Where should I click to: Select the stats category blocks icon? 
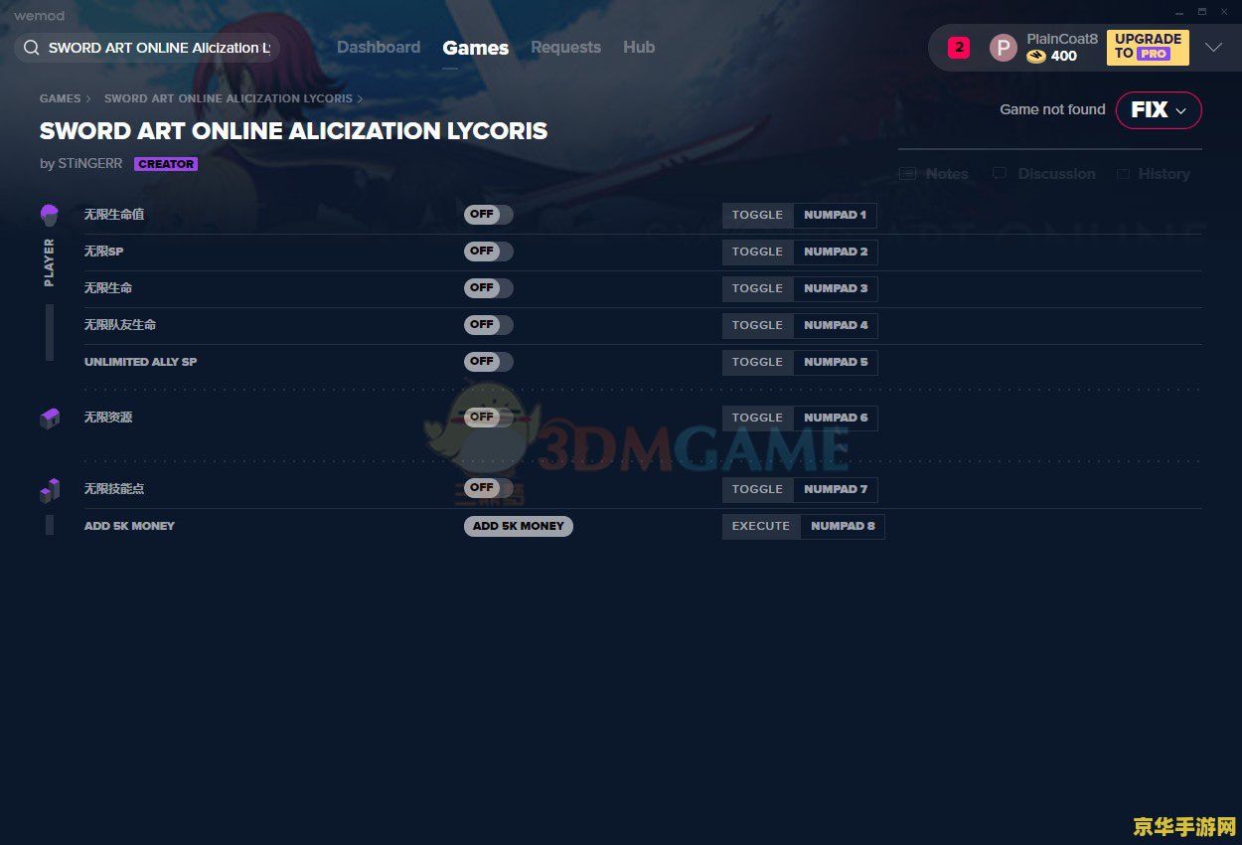click(x=50, y=489)
